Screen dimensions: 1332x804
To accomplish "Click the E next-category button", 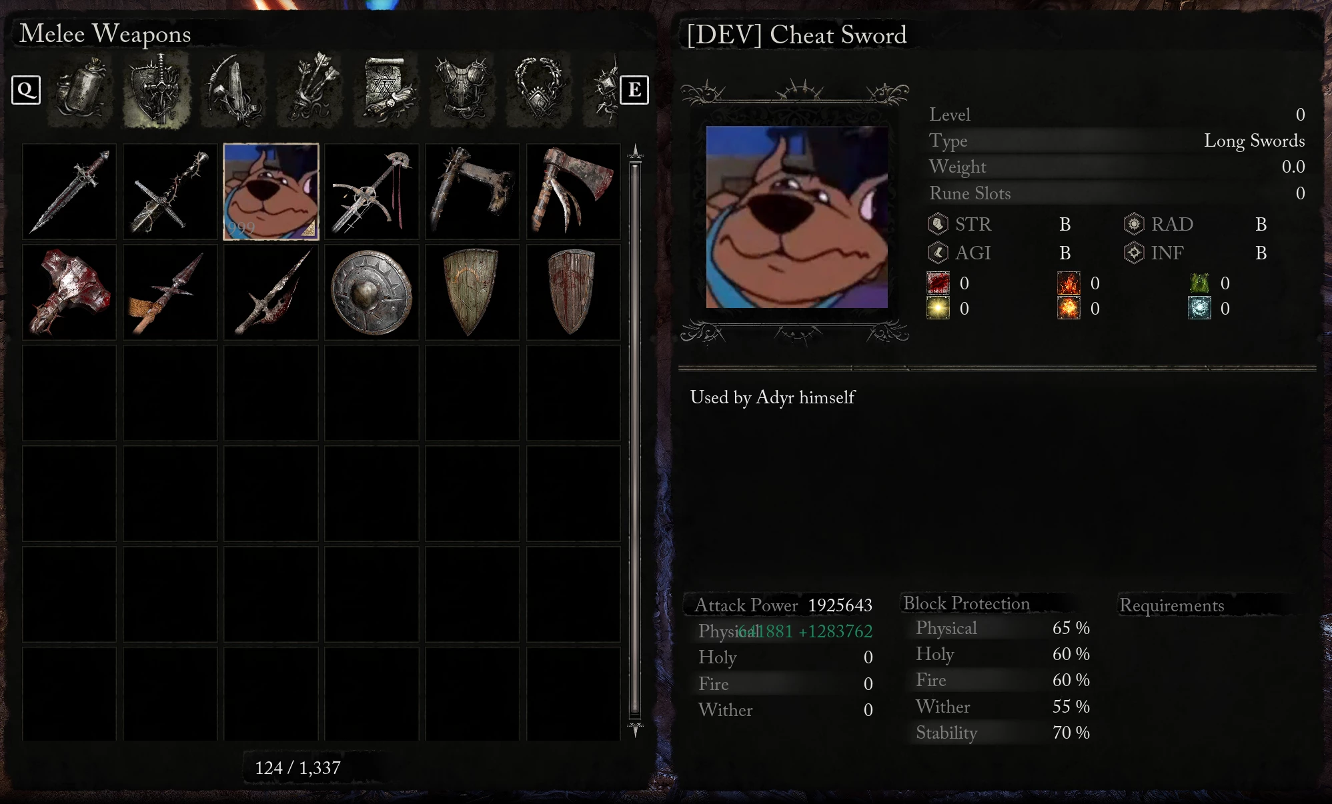I will [634, 90].
